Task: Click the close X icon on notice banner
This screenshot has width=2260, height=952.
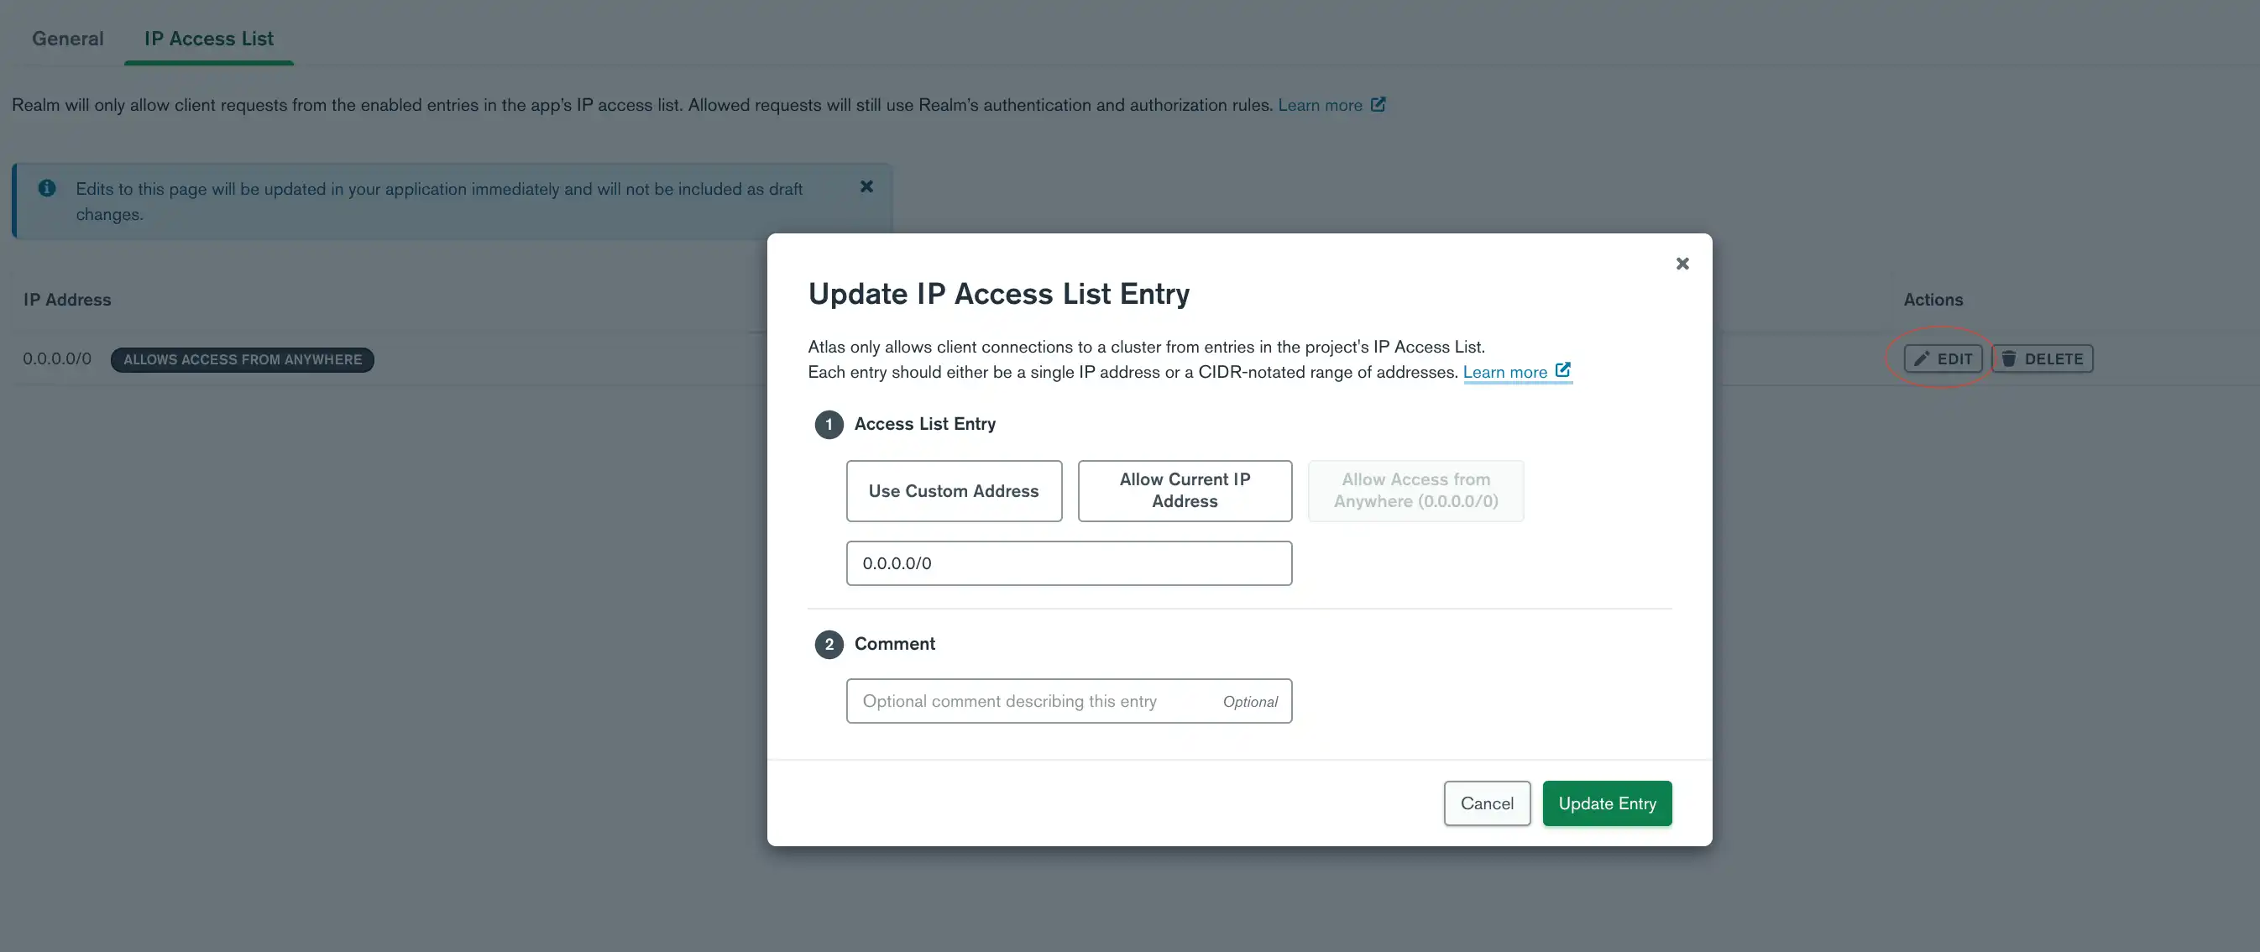Action: (x=866, y=187)
